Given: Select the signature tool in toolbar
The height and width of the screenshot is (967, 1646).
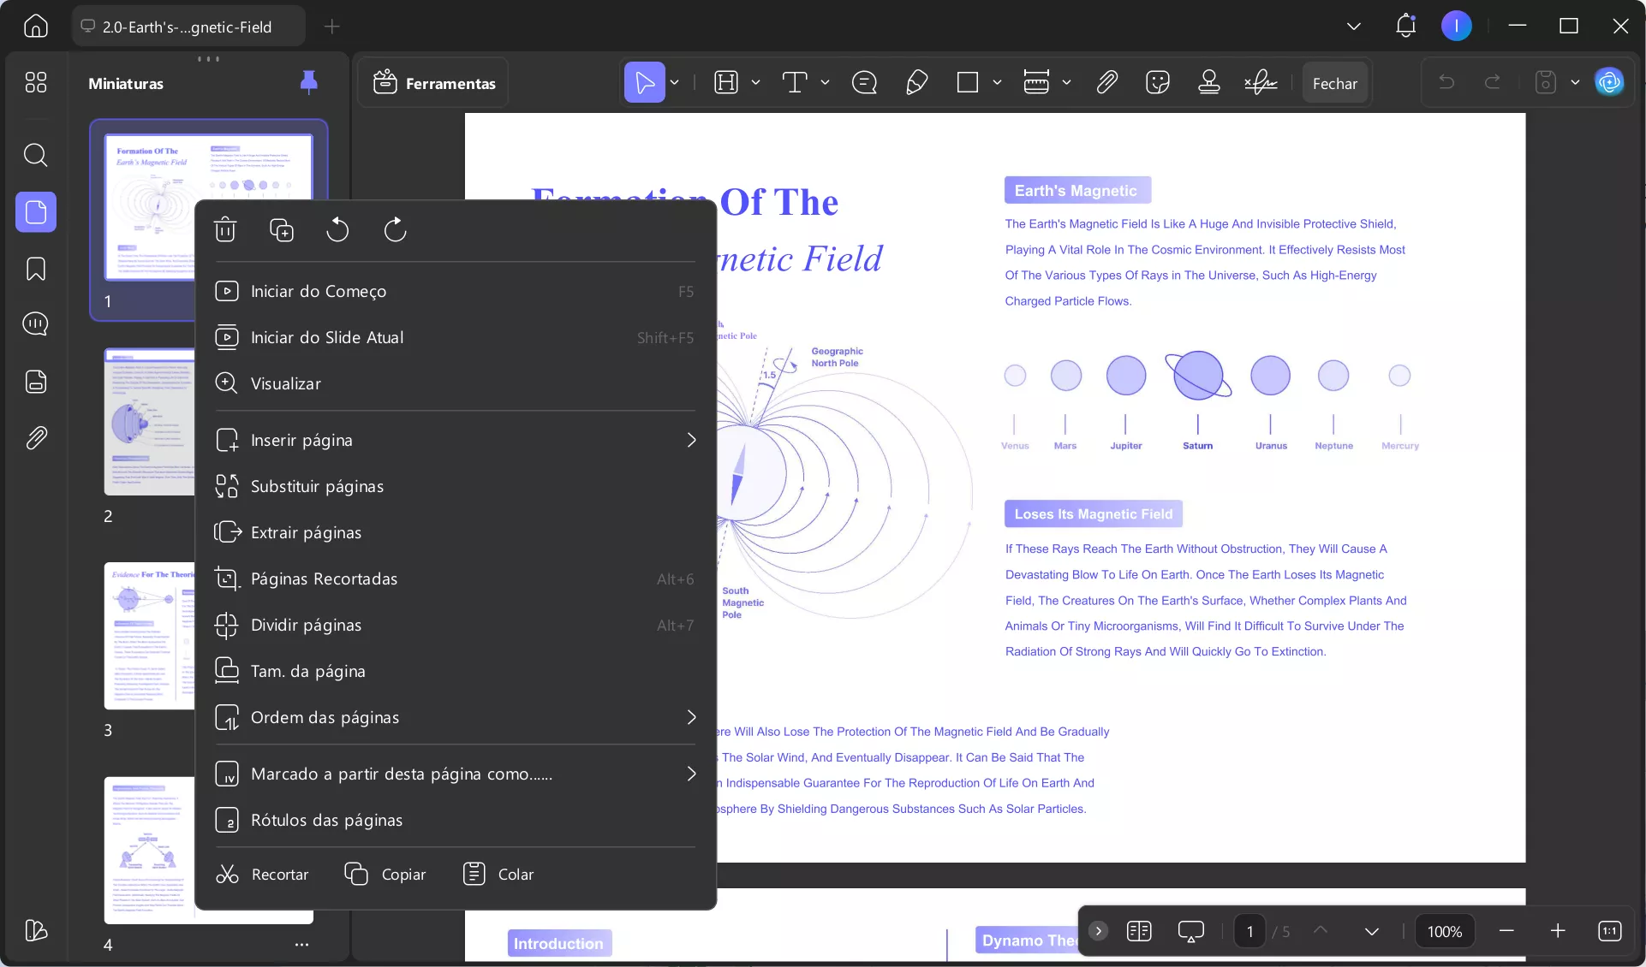Looking at the screenshot, I should [x=1261, y=82].
